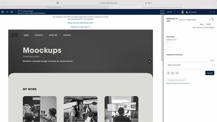Click the pencil edit icon beside submission date
217x122 pixels.
213,19
